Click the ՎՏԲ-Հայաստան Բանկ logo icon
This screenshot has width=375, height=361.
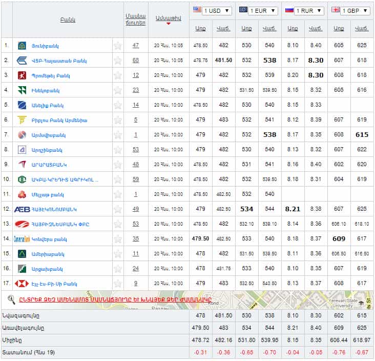pyautogui.click(x=22, y=61)
